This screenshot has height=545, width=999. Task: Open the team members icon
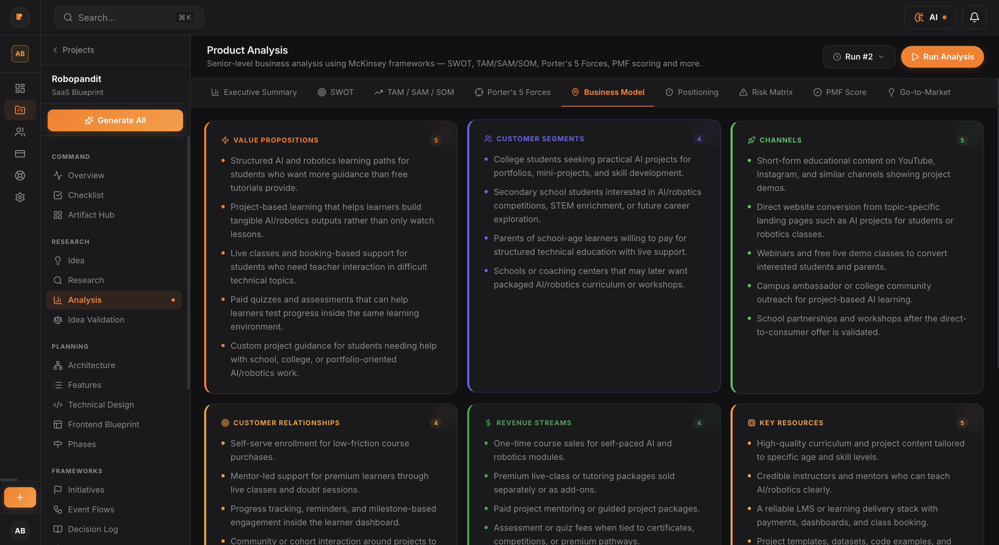tap(20, 132)
